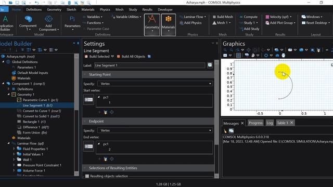The height and width of the screenshot is (187, 333).
Task: Open the Mesh 1 ribbon button
Action: click(222, 23)
